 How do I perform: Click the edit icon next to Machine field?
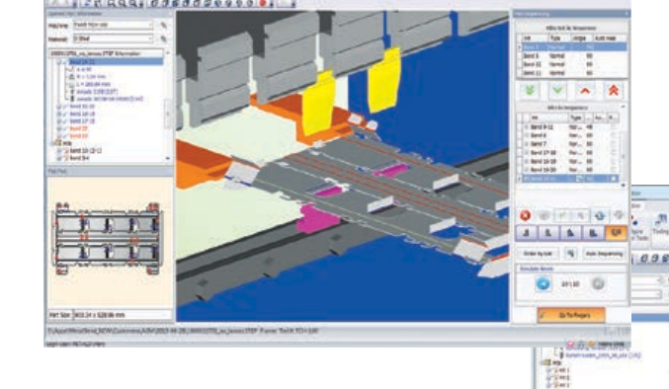click(x=163, y=25)
